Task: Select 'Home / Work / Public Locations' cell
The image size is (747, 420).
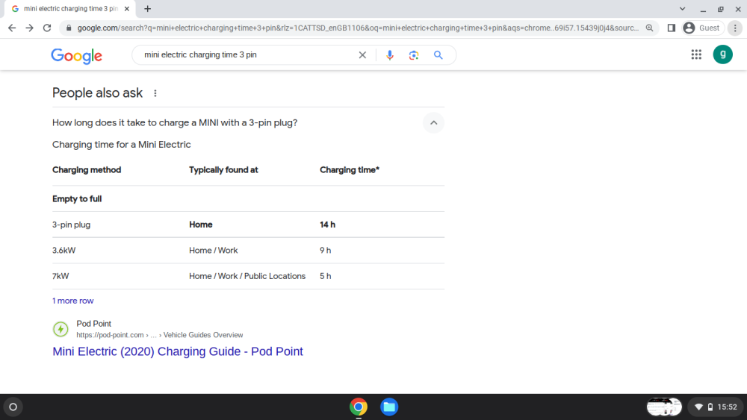Action: pos(247,276)
